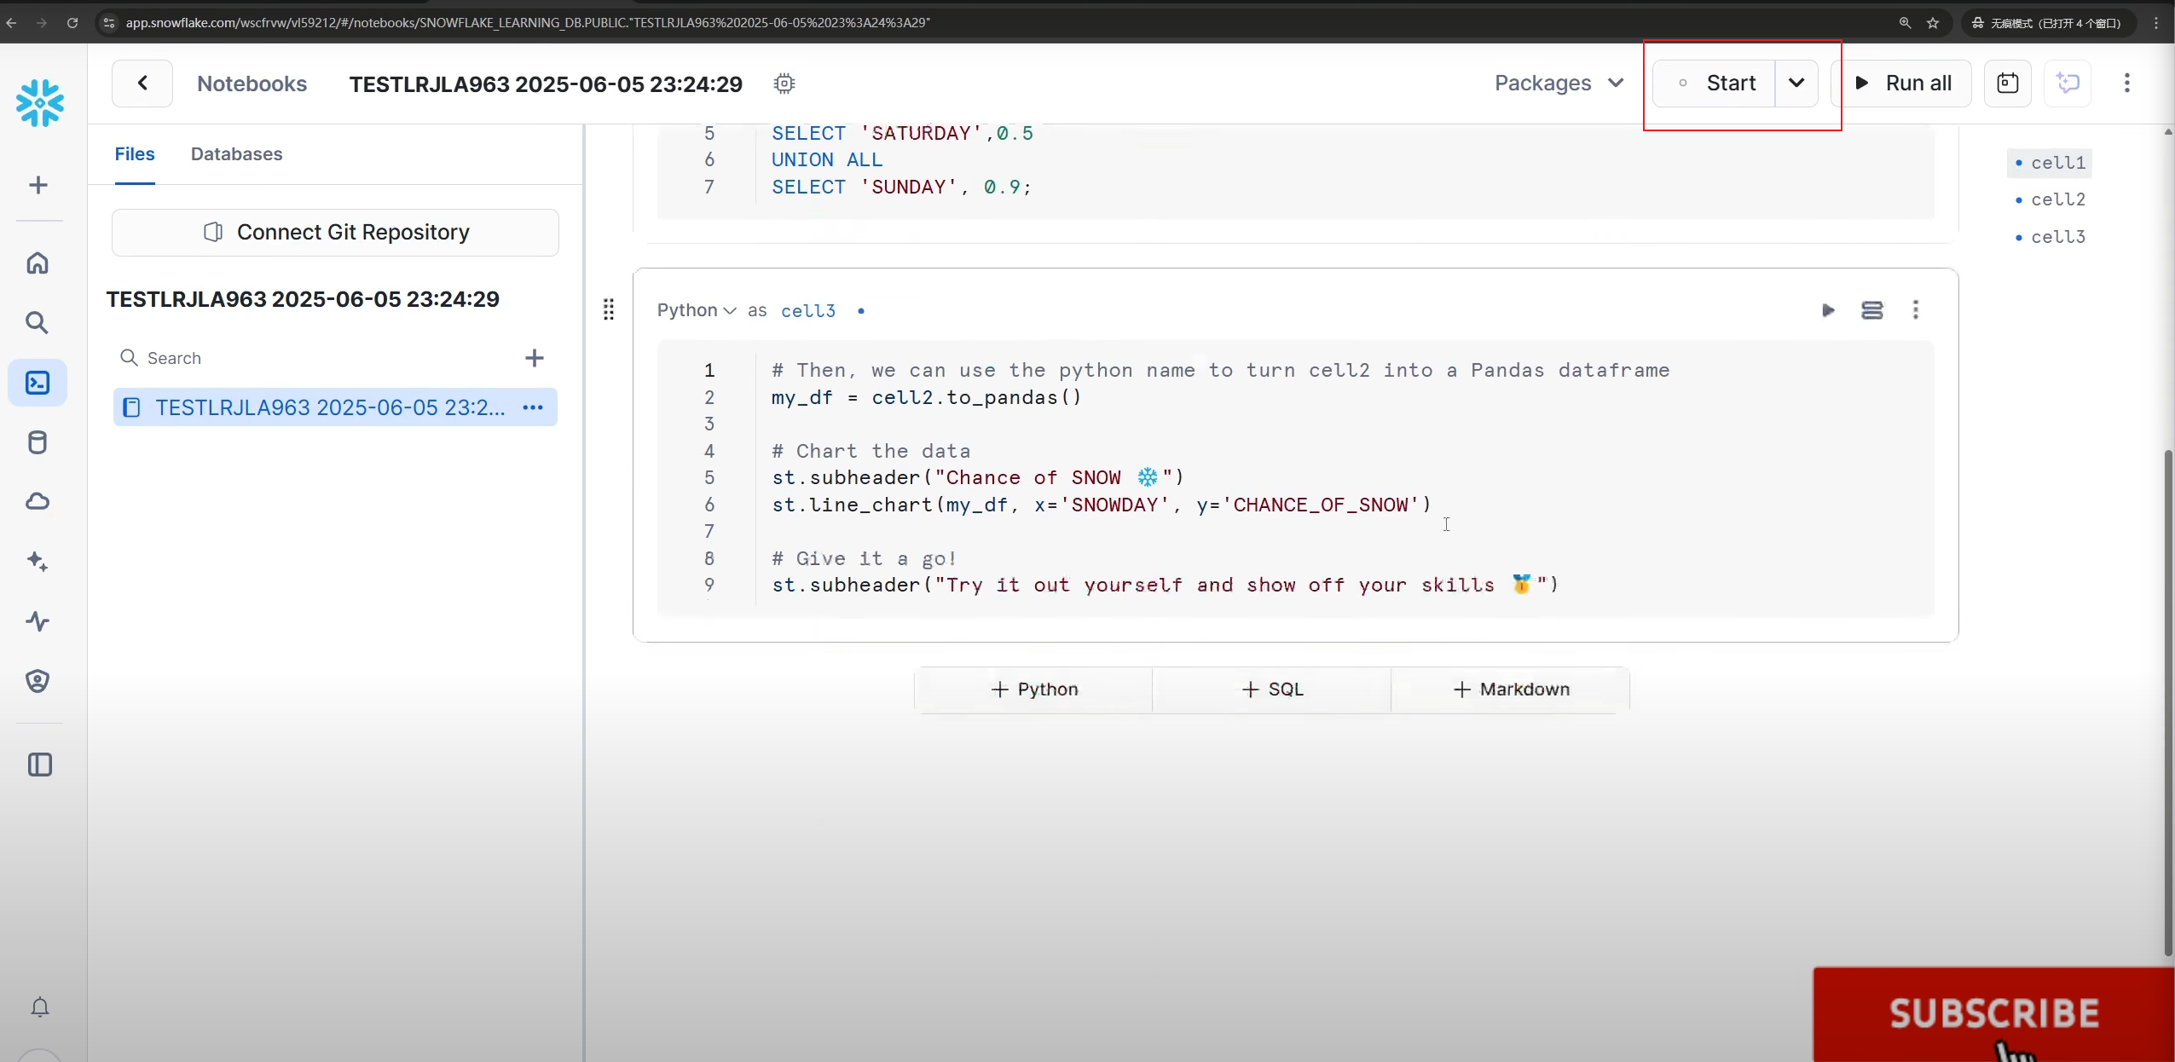The image size is (2175, 1062).
Task: Open Monitoring activity sidebar icon
Action: click(38, 621)
